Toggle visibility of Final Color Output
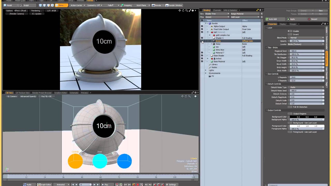 [202, 29]
